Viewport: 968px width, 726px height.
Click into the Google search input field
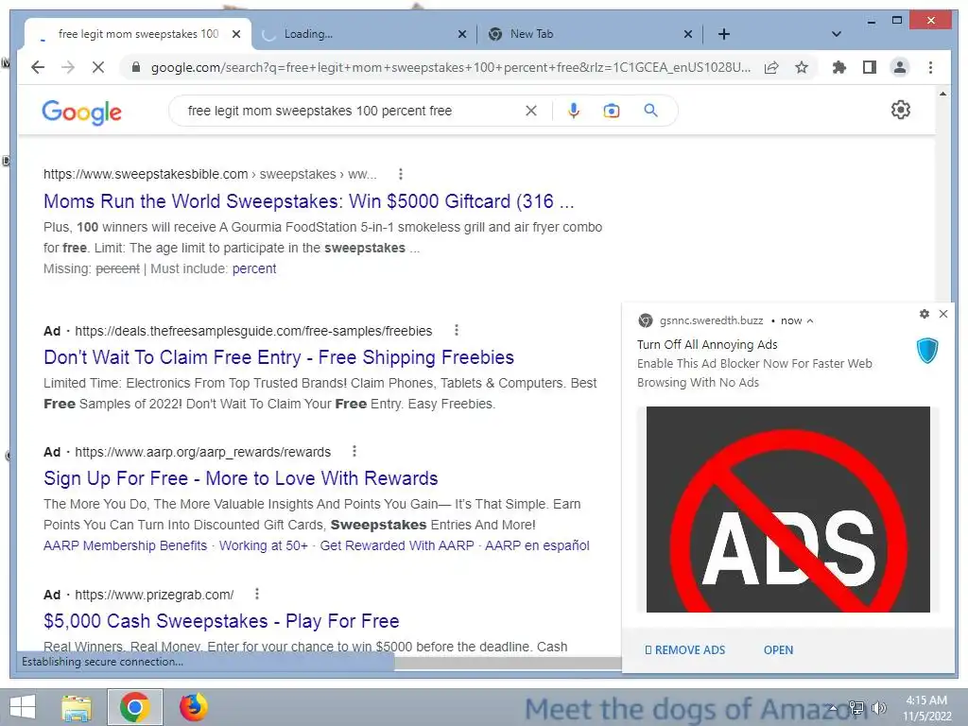[352, 111]
